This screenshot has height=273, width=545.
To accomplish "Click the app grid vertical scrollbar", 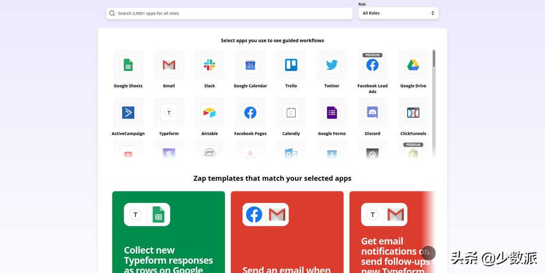I will point(434,59).
